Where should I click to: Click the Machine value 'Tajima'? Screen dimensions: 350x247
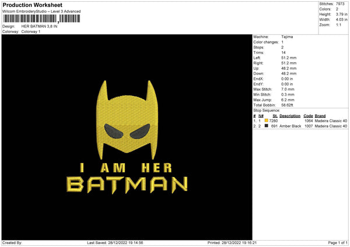pos(287,37)
